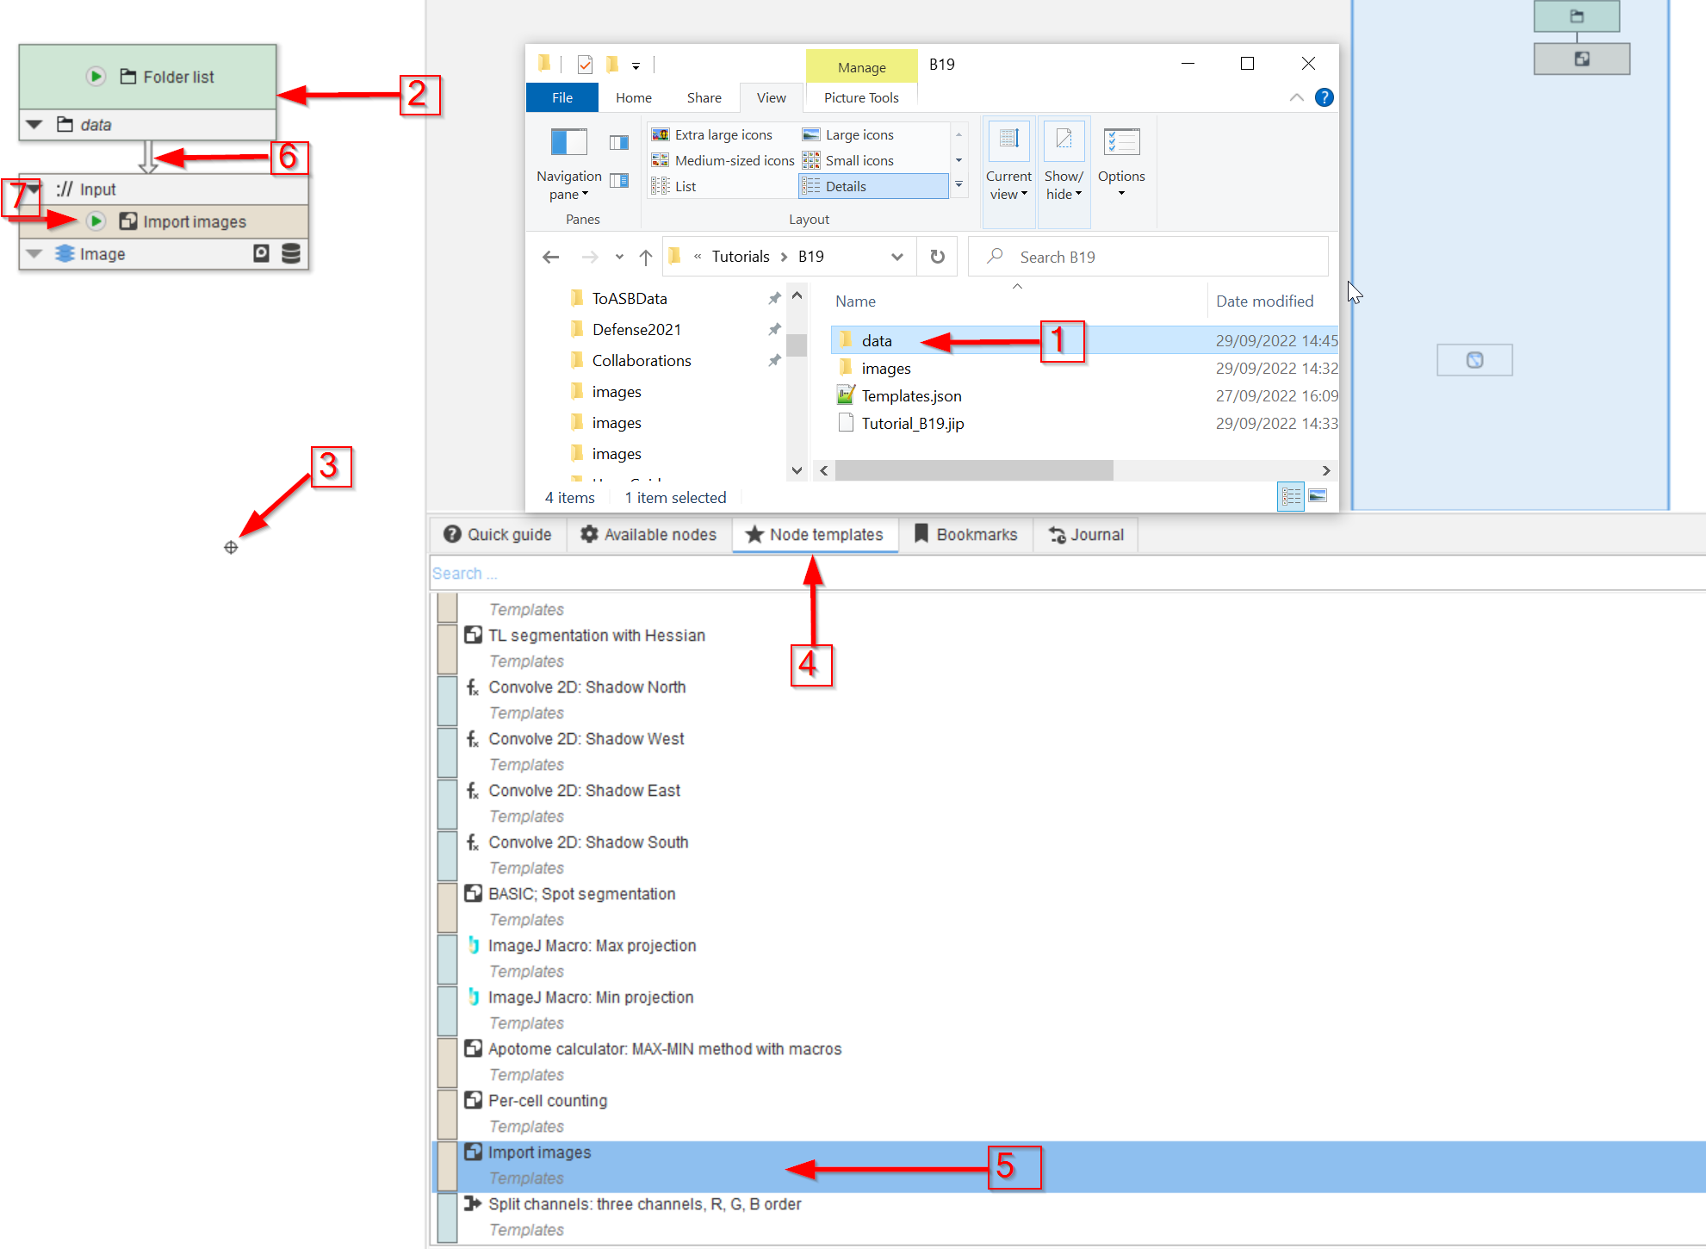Select the Import images template entry
The width and height of the screenshot is (1706, 1249).
[539, 1153]
